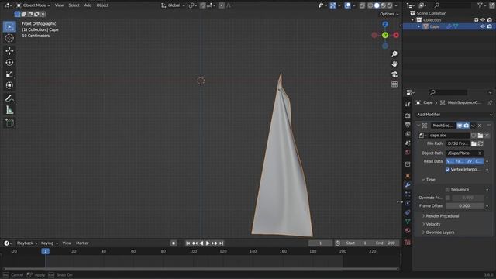Screen dimensions: 496x279
Task: Toggle viewport overlays
Action: coord(347,5)
